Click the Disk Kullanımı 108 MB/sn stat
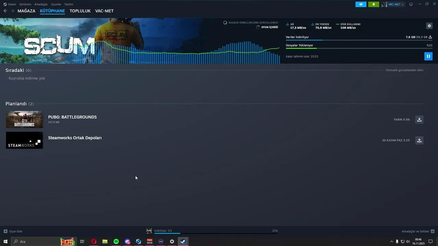Screen dimensions: 438x246 point(348,26)
